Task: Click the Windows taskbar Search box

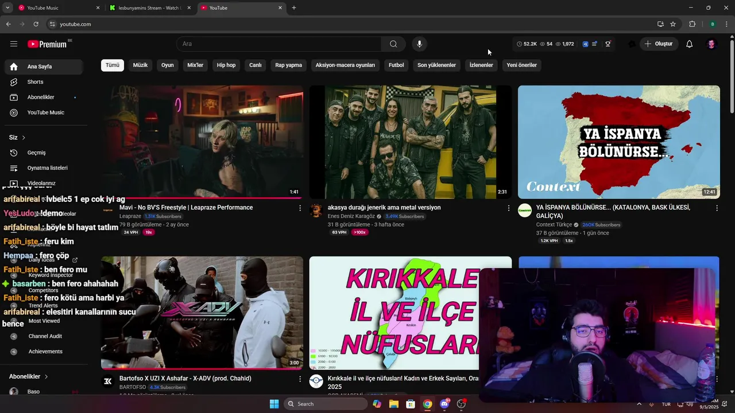Action: pyautogui.click(x=326, y=404)
